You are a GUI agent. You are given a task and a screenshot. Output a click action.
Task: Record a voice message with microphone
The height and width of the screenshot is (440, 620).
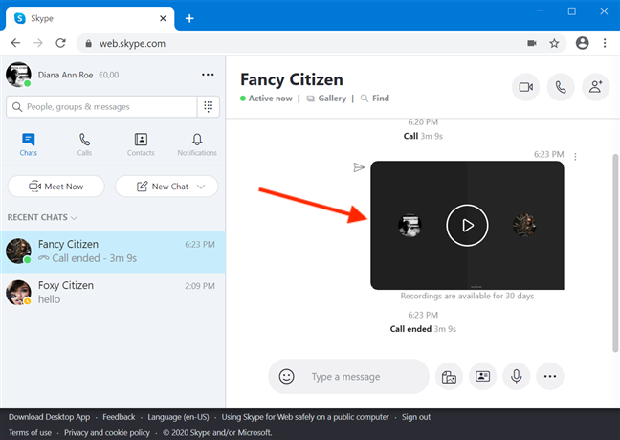(x=516, y=376)
